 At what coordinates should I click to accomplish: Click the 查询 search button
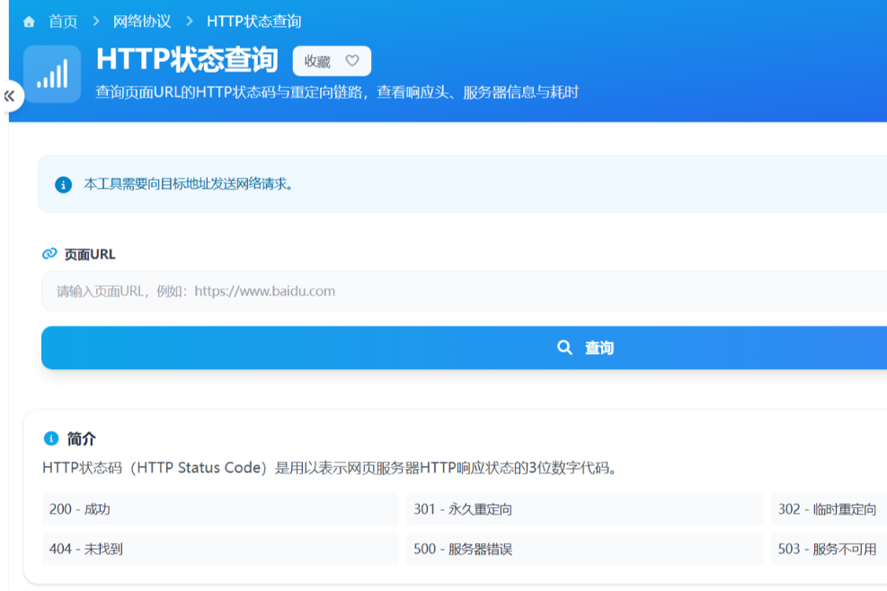coord(464,348)
